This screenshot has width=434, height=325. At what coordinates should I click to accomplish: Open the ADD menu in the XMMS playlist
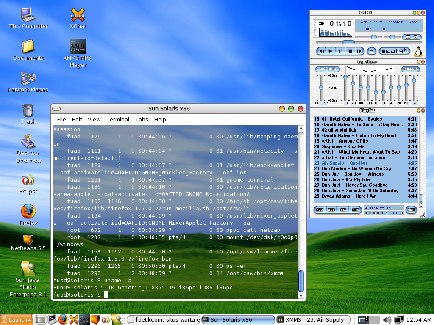[319, 209]
